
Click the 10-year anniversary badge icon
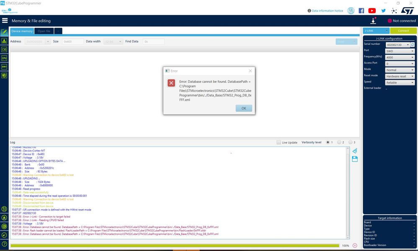click(x=351, y=10)
